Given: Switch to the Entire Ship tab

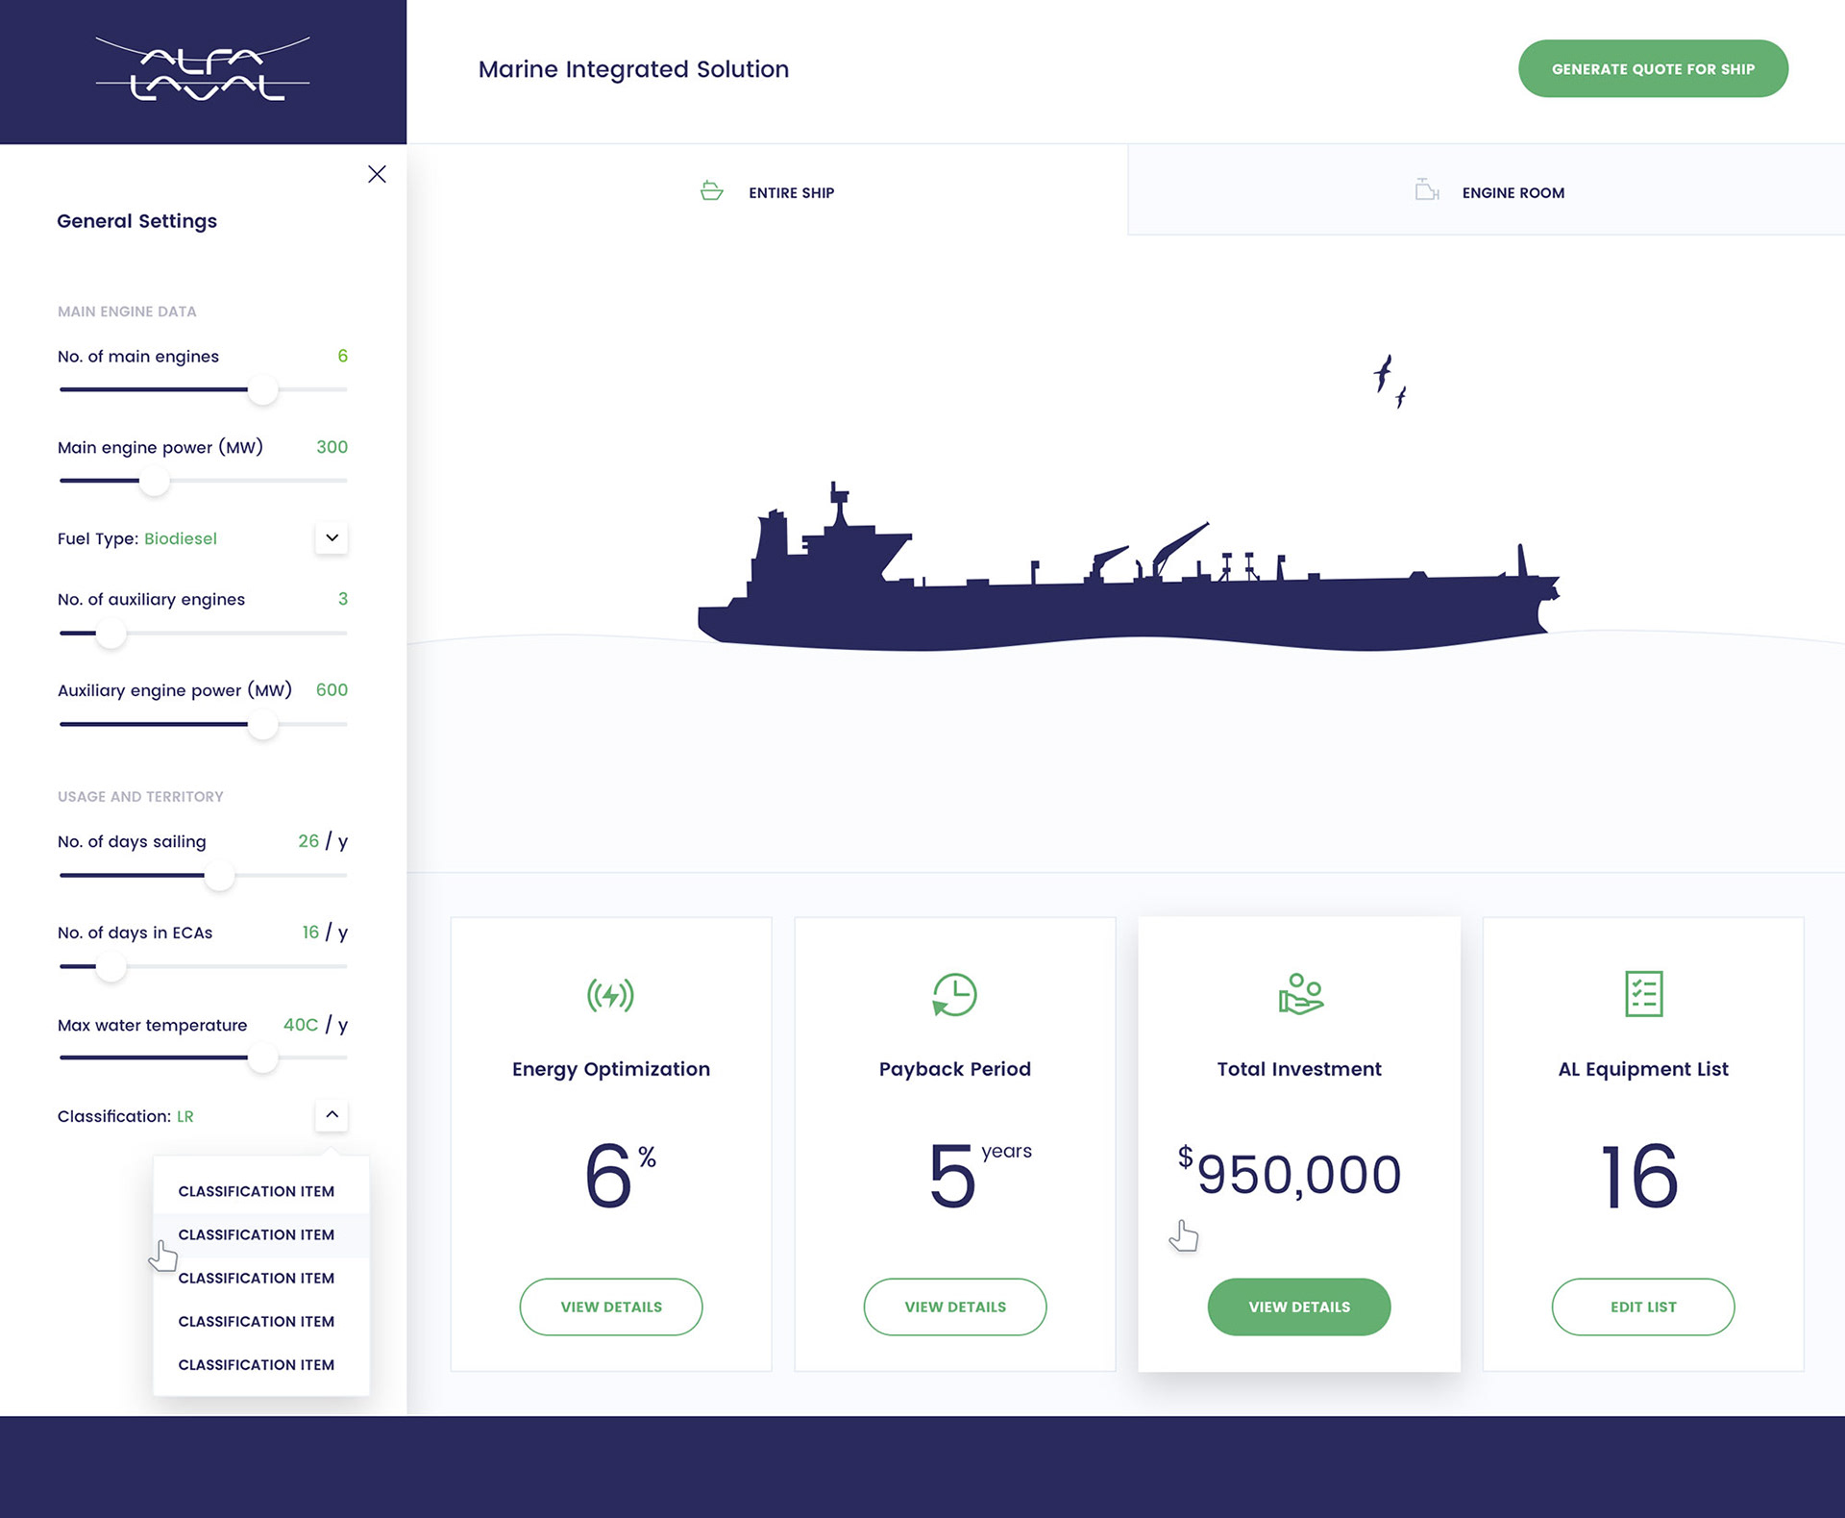Looking at the screenshot, I should 767,191.
